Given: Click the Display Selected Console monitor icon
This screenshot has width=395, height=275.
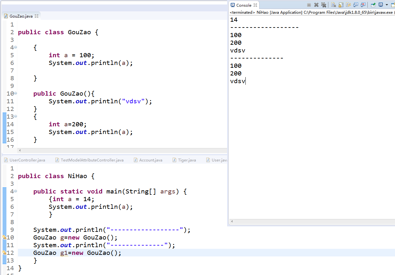Looking at the screenshot, I should click(x=381, y=5).
